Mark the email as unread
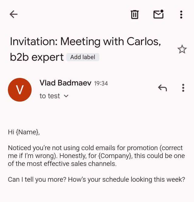Image resolution: width=194 pixels, height=202 pixels. tap(159, 14)
